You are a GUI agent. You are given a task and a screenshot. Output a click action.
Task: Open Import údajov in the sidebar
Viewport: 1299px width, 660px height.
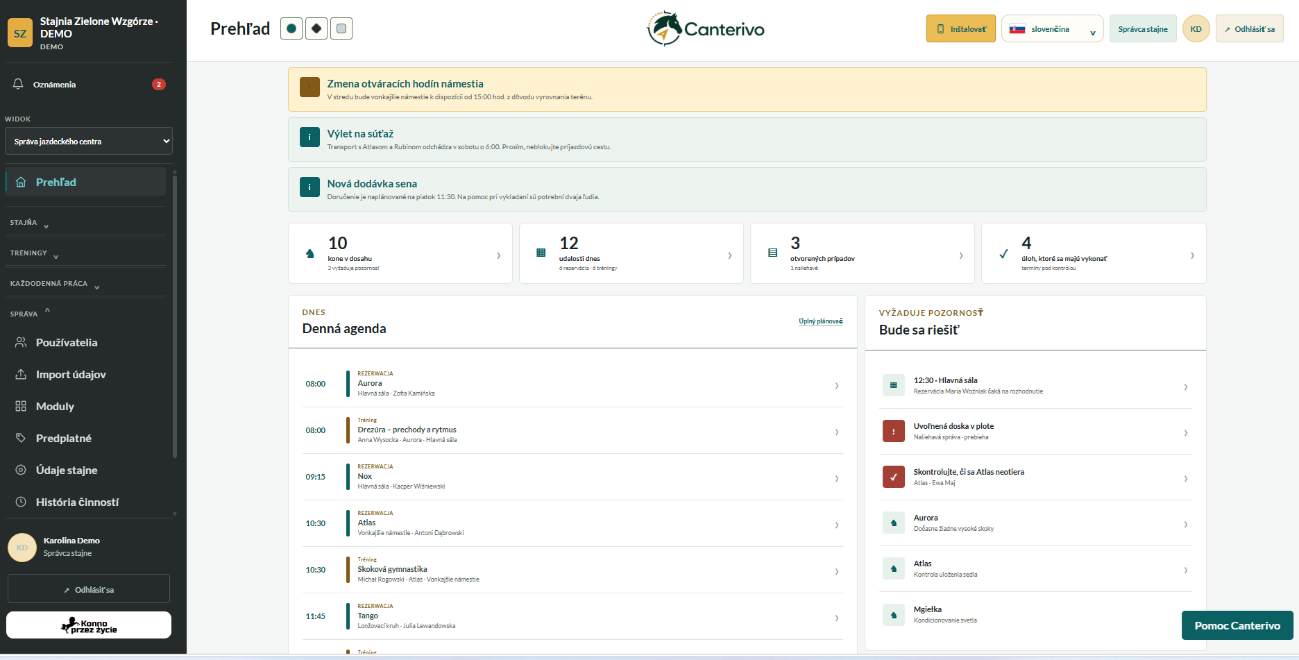(85, 374)
